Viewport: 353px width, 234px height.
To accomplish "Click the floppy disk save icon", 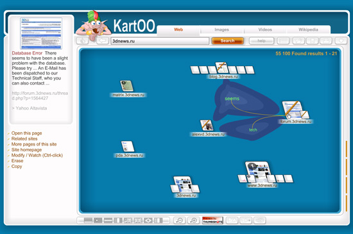I will [x=313, y=41].
